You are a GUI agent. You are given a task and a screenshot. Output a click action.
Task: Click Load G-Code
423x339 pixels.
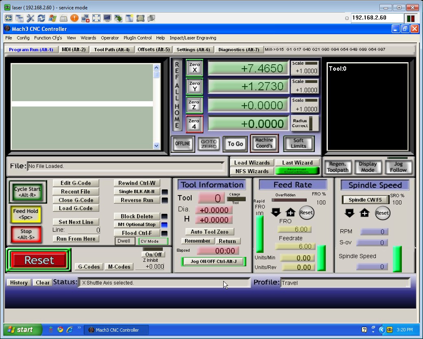[x=76, y=208]
